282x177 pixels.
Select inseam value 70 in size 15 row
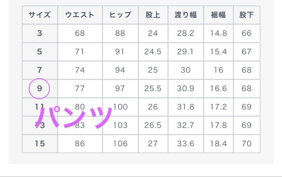click(x=246, y=144)
